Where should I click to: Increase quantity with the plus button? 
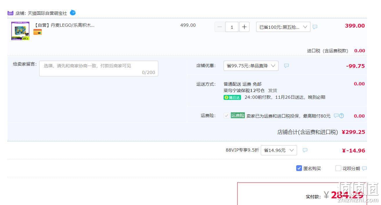[x=244, y=27]
